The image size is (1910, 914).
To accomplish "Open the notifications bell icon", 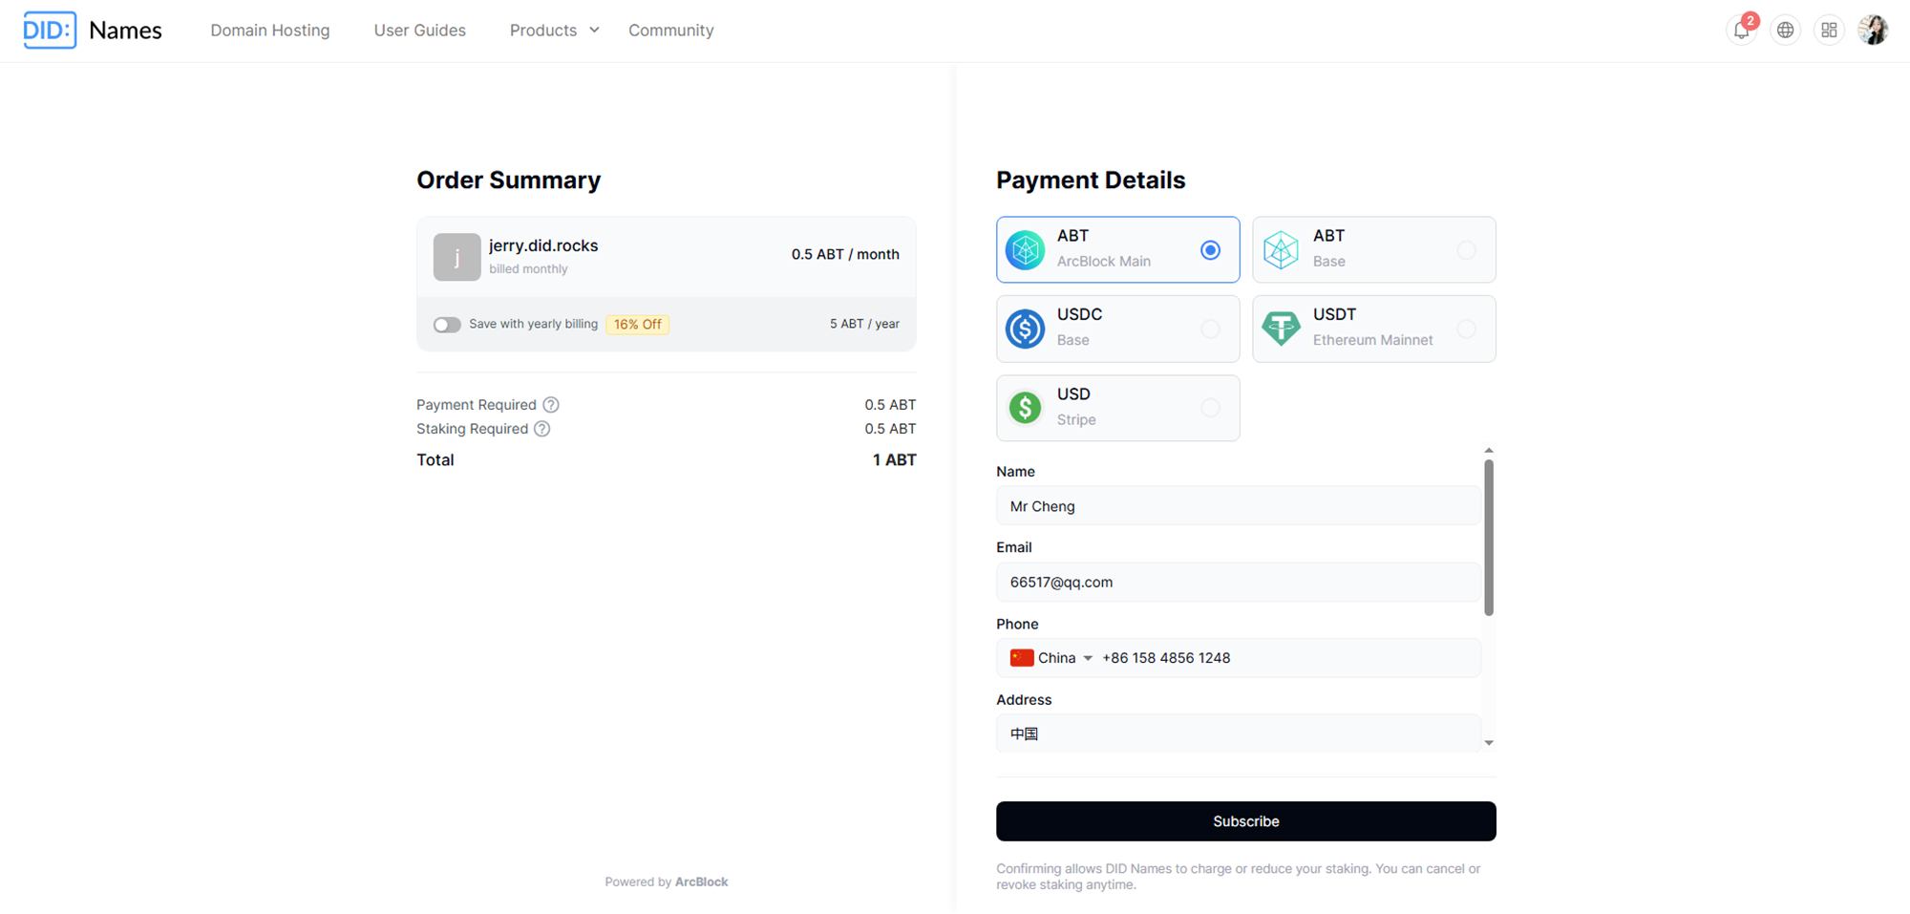I will tap(1740, 31).
